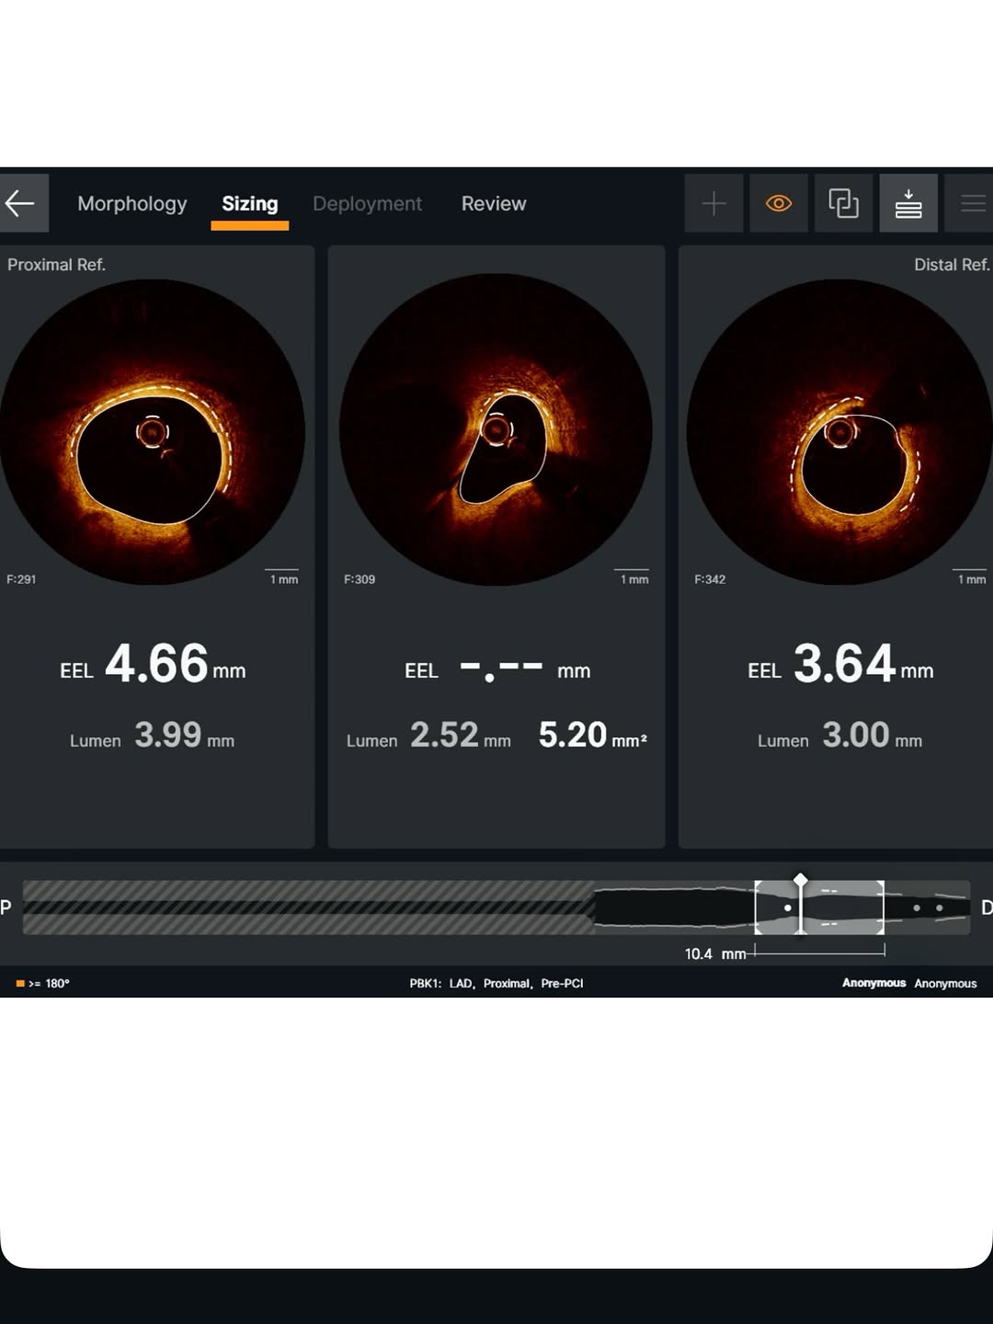Click the F:342 frame label
Screen dimensions: 993x1324
(710, 579)
